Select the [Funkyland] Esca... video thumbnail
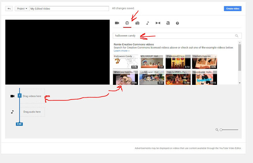This screenshot has height=163, width=253. coord(178,62)
